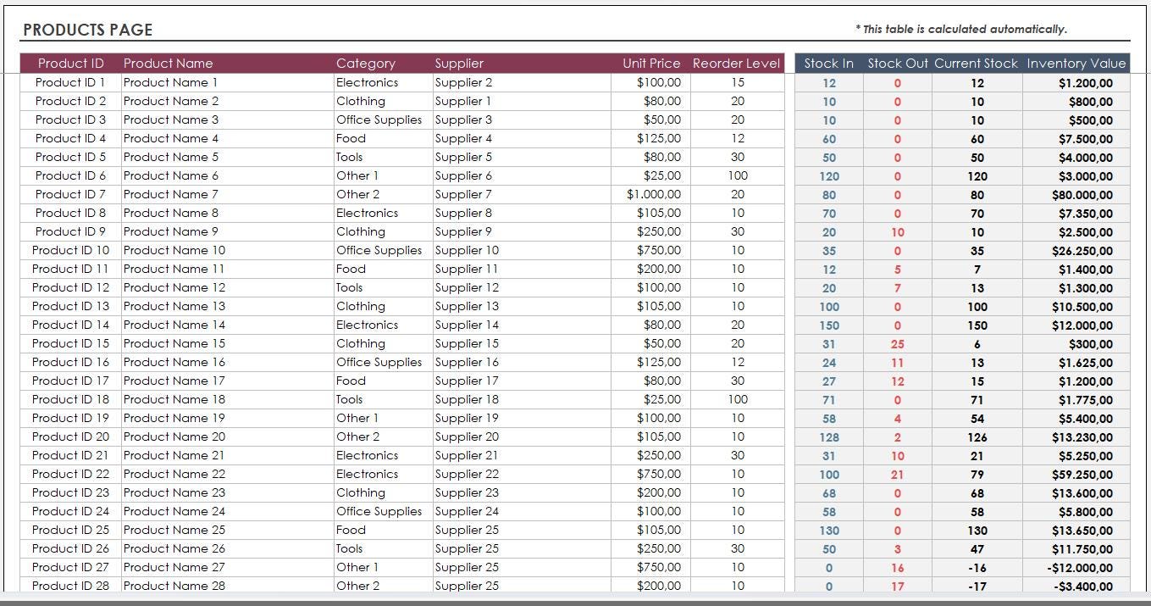Click the Unit Price column header
1151x606 pixels.
[x=651, y=64]
